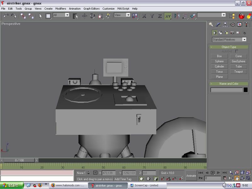252x189 pixels.
Task: Activate the Select and Scale tool
Action: point(100,16)
